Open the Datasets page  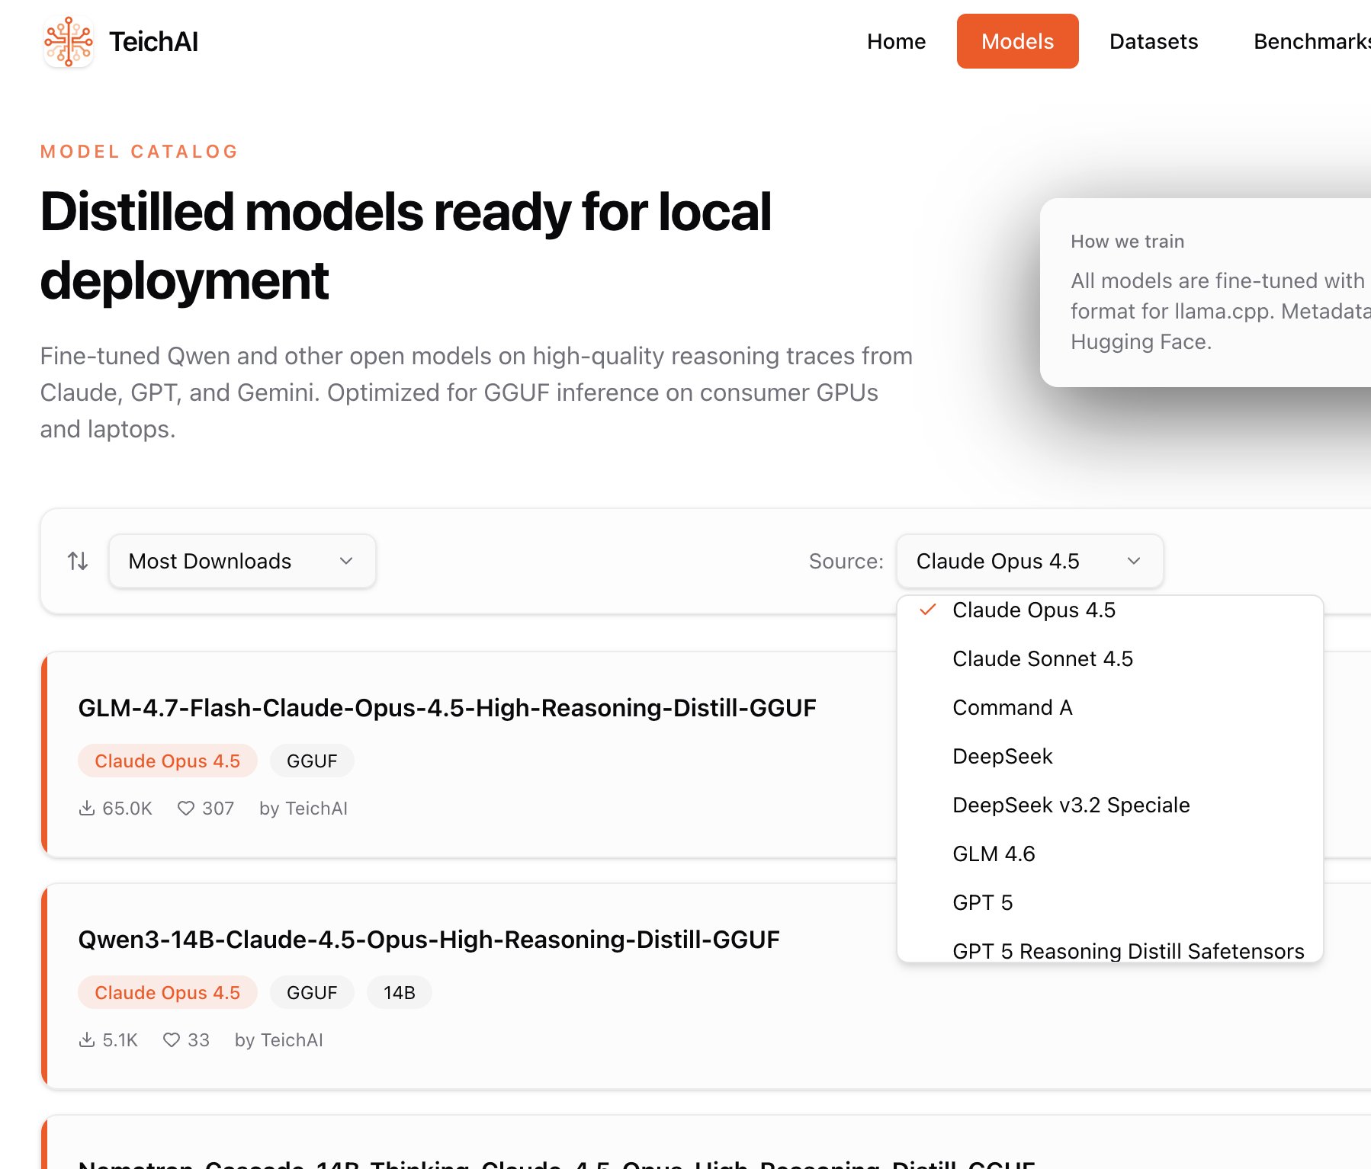(x=1153, y=42)
